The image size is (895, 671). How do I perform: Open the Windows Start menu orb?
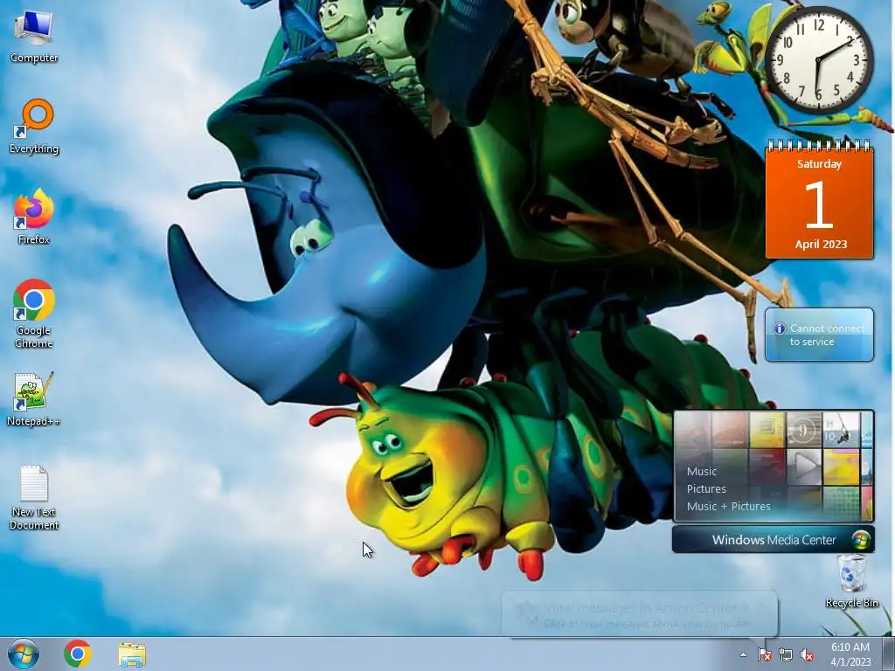point(24,654)
